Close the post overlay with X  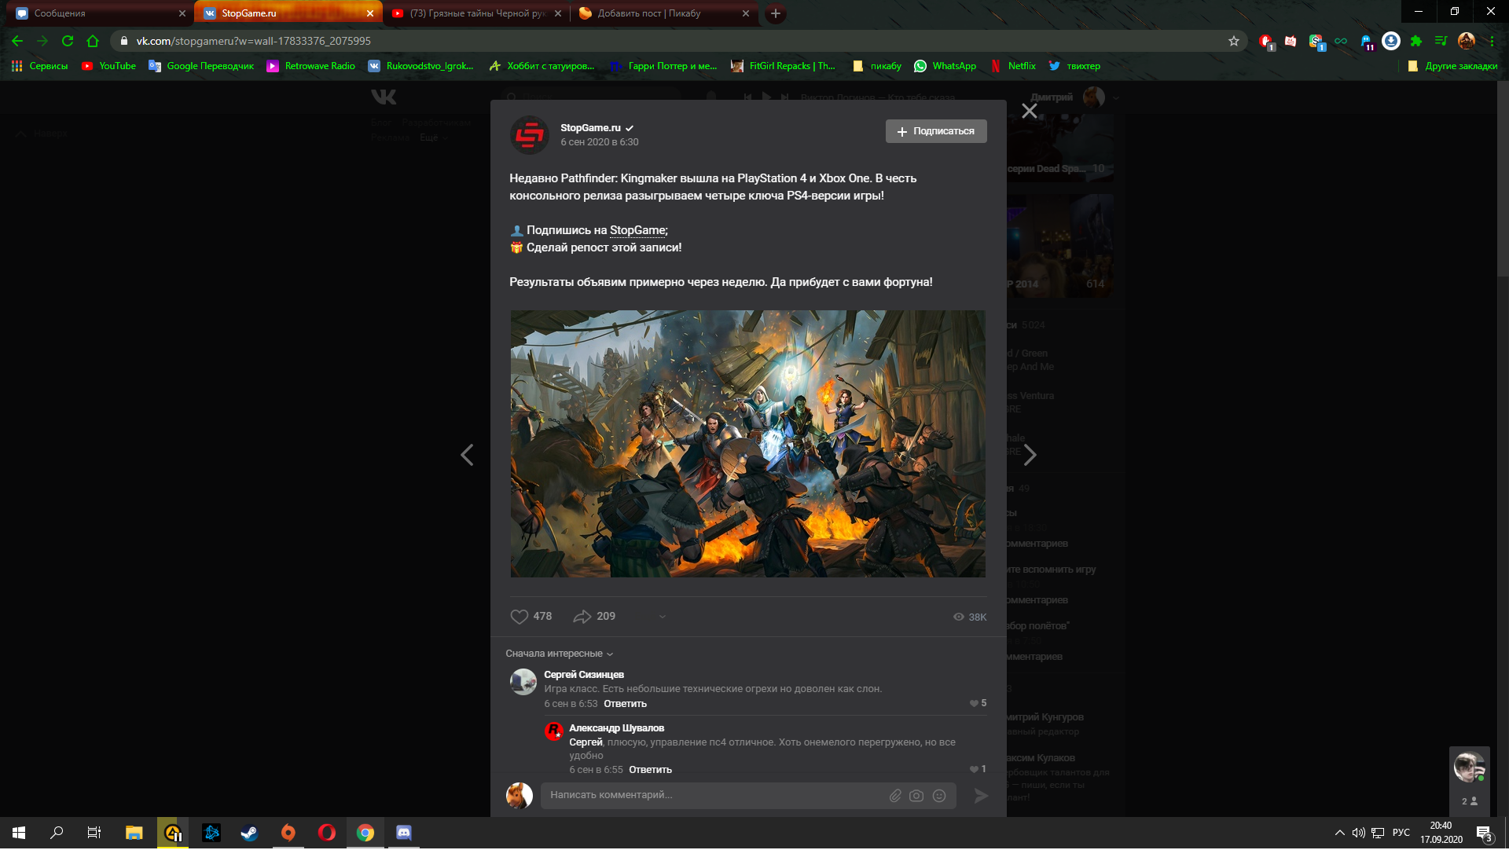pyautogui.click(x=1030, y=112)
